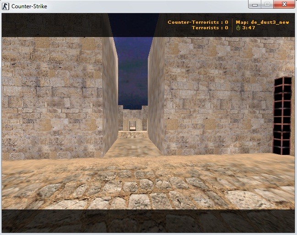This screenshot has width=297, height=235.
Task: Click the raised step before the doorway
Action: [133, 134]
